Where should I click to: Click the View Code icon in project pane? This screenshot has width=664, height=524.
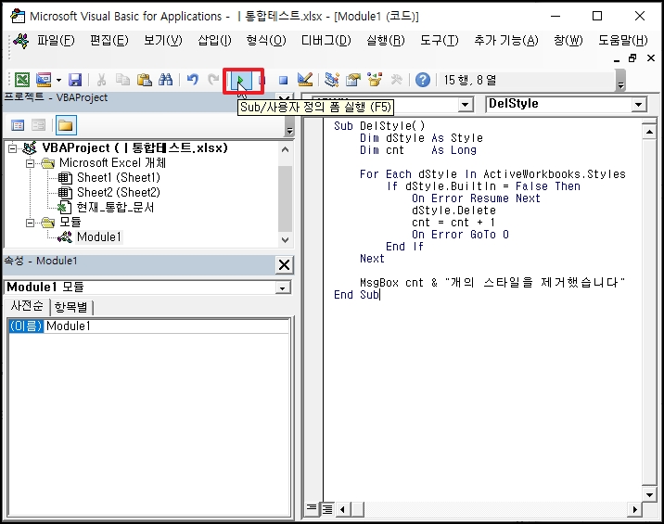[x=18, y=125]
